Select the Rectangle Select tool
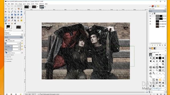This screenshot has width=170, height=95. (x=6, y=9)
